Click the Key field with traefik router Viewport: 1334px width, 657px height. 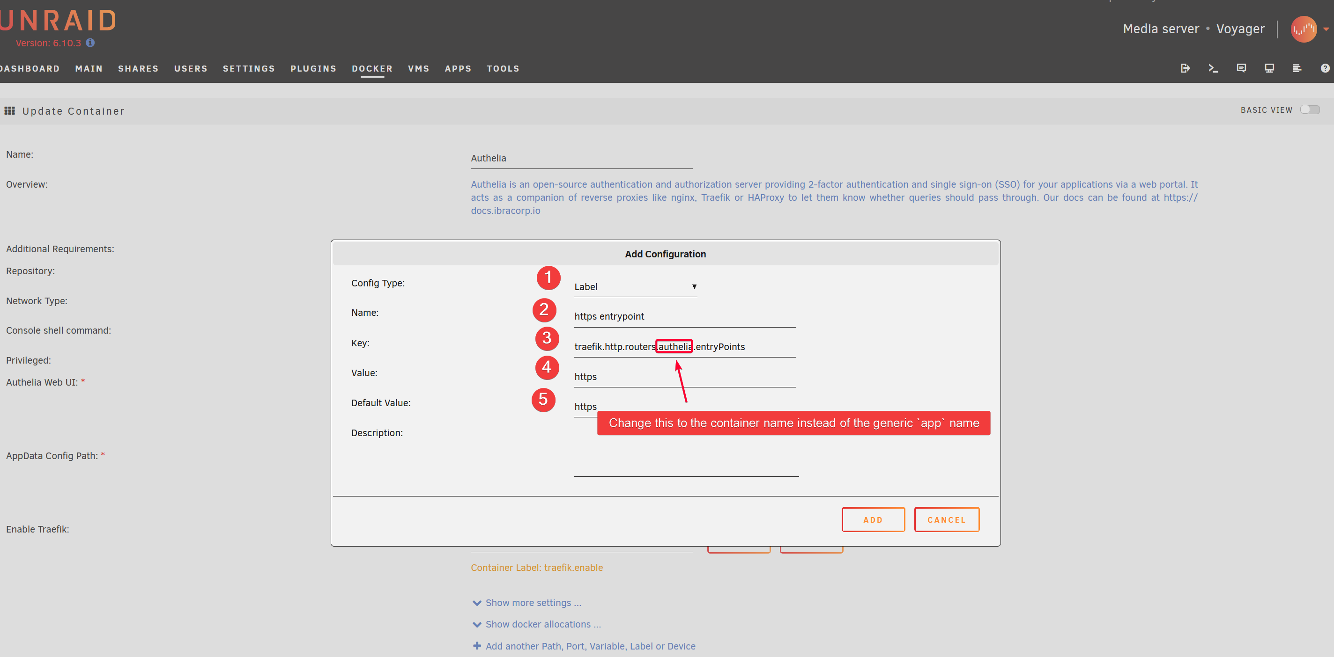[x=685, y=347]
